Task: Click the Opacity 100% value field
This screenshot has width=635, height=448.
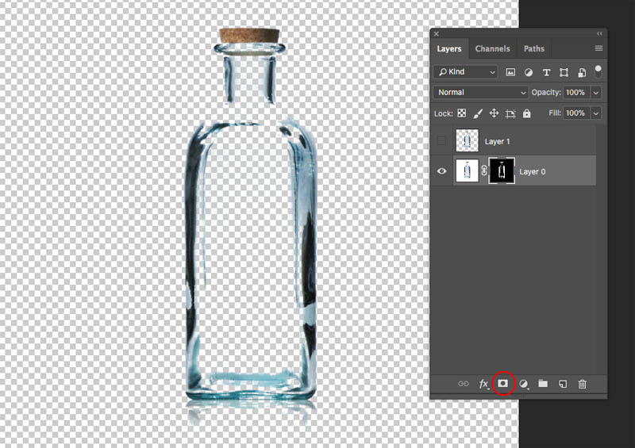Action: click(x=577, y=93)
